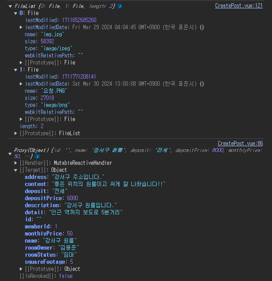
Task: Select the description value "강서구 원룸입니다."
Action: (90, 205)
